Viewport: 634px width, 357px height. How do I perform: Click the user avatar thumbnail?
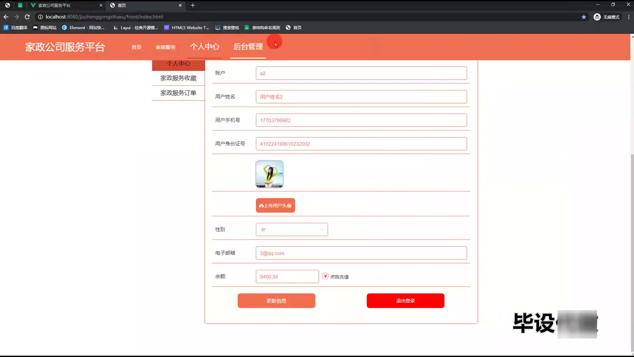coord(269,174)
